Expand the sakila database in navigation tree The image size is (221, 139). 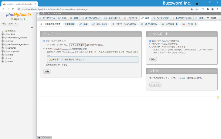[2, 55]
